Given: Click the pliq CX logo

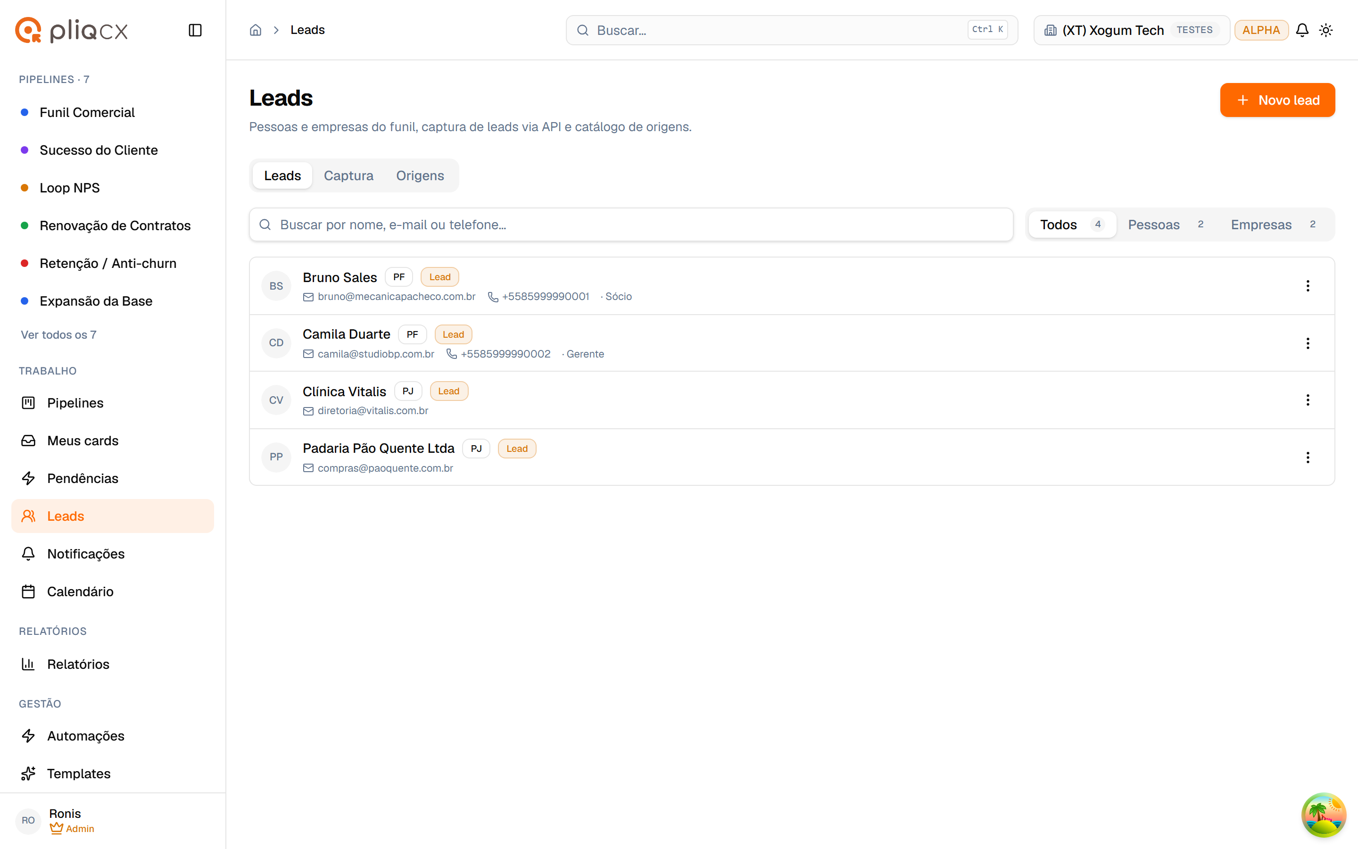Looking at the screenshot, I should click(x=72, y=30).
